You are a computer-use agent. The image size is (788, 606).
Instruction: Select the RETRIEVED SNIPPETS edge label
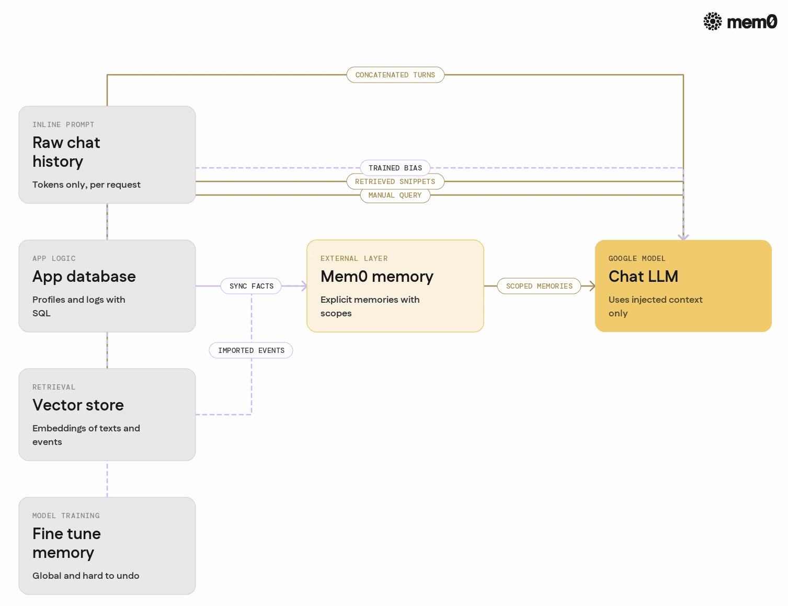pos(395,181)
